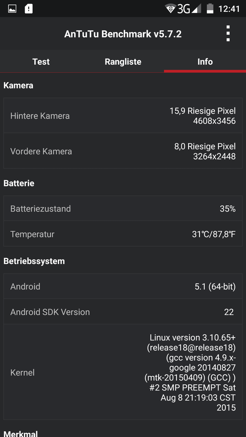The height and width of the screenshot is (437, 246).
Task: Tap the 3G network indicator
Action: pyautogui.click(x=184, y=9)
